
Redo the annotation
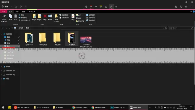[x=26, y=7]
